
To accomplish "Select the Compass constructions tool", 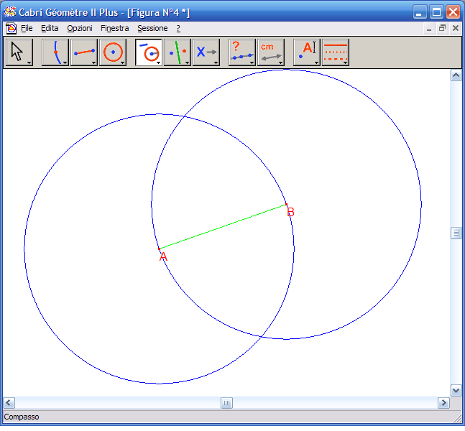I will (149, 52).
